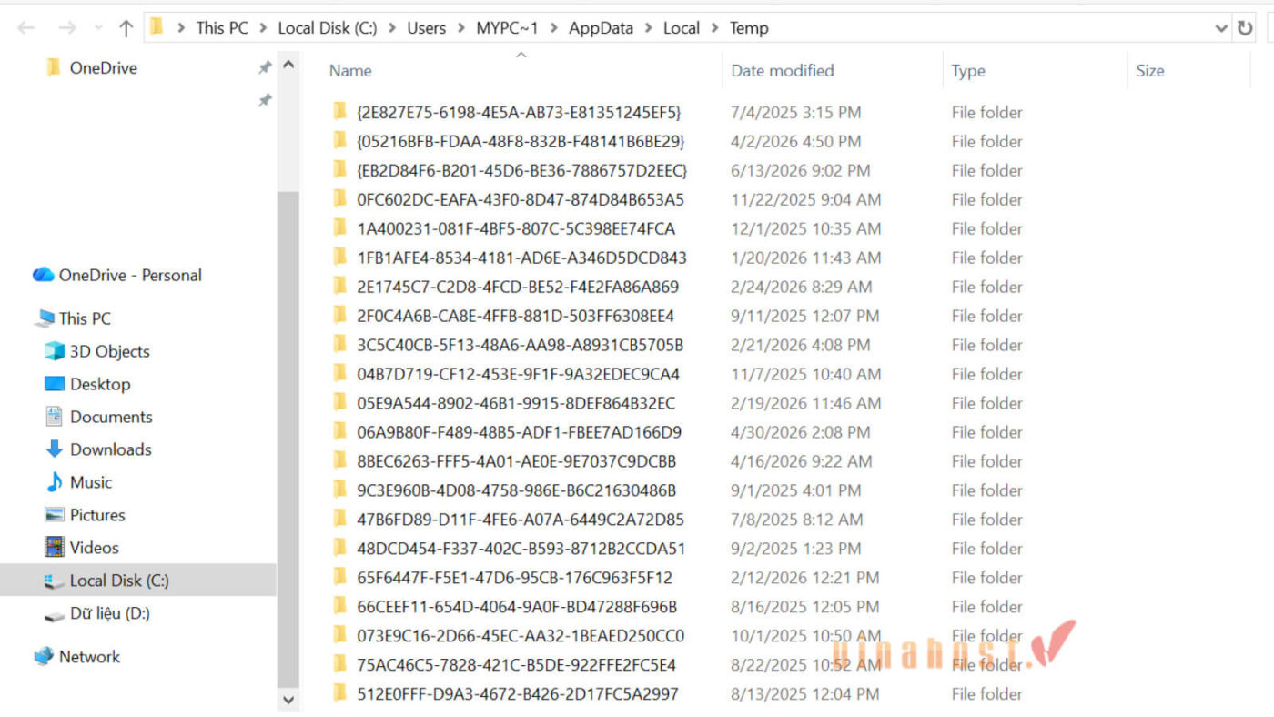
Task: Click folder icon of 1A400231-081F-4BF5-807C-5C398EE74FCA
Action: pyautogui.click(x=340, y=228)
